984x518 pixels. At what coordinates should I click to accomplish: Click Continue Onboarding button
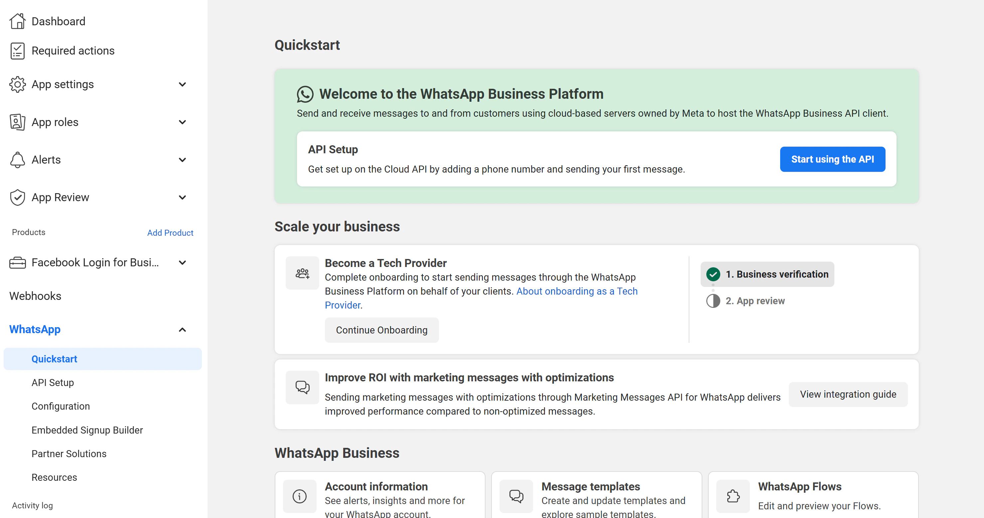(382, 330)
